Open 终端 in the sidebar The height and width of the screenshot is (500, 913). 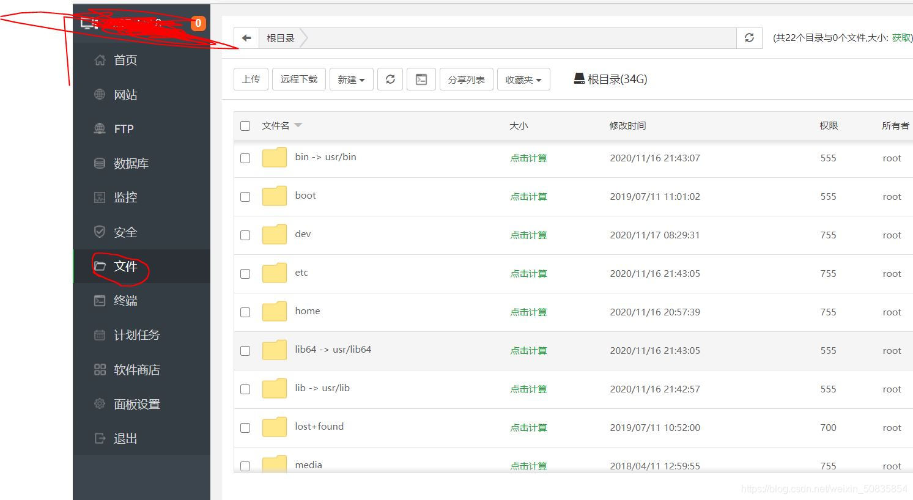pyautogui.click(x=141, y=301)
